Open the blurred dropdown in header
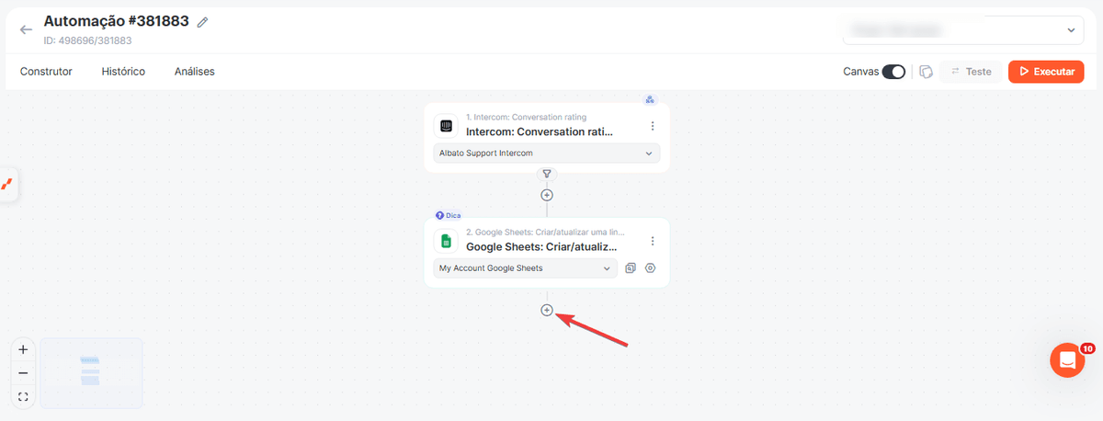Image resolution: width=1103 pixels, height=421 pixels. coord(963,30)
